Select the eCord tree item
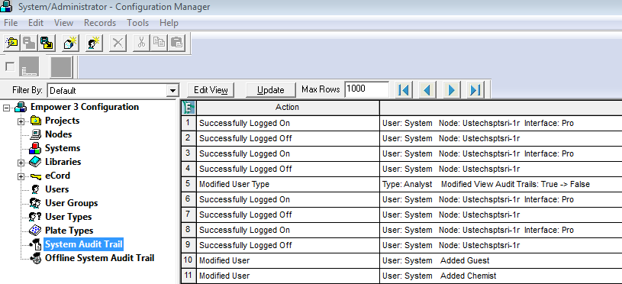 point(57,176)
